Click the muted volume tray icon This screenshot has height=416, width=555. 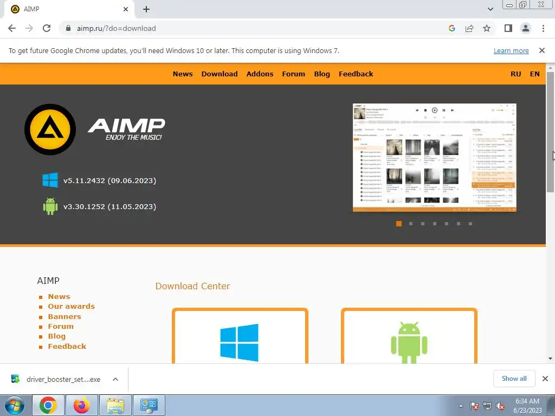[500, 406]
